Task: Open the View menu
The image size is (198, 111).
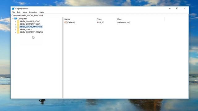Action: (x=25, y=12)
